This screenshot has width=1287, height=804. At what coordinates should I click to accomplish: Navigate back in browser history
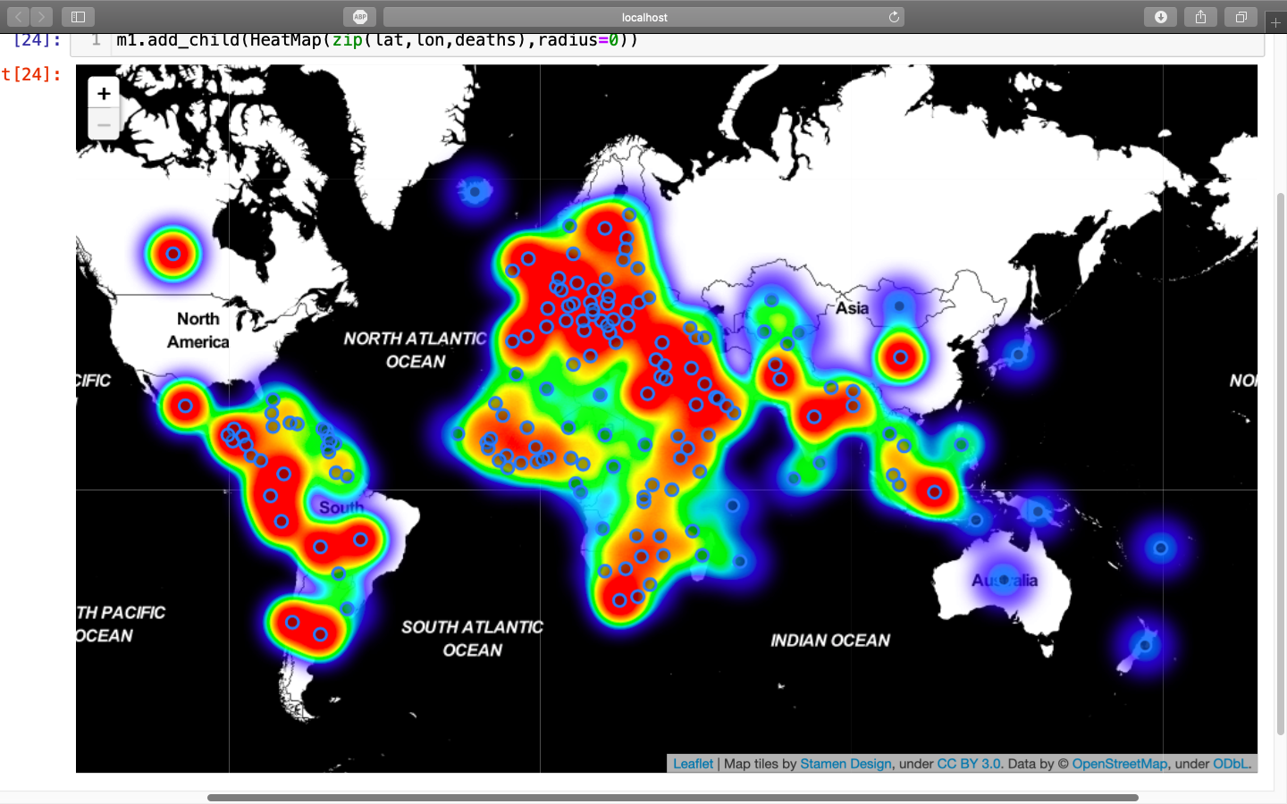click(18, 16)
